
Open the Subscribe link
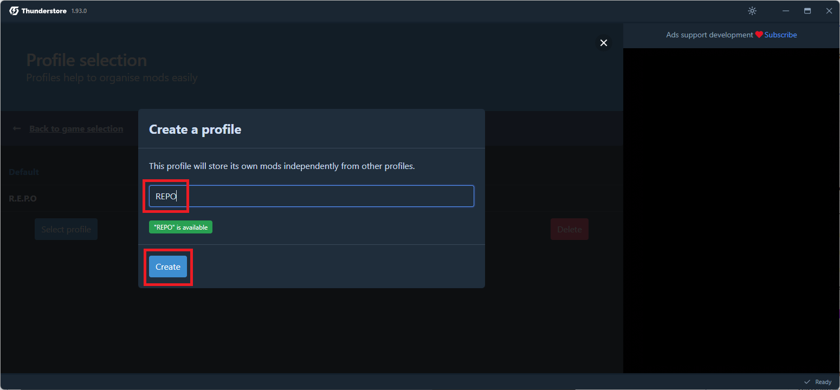[x=780, y=35]
